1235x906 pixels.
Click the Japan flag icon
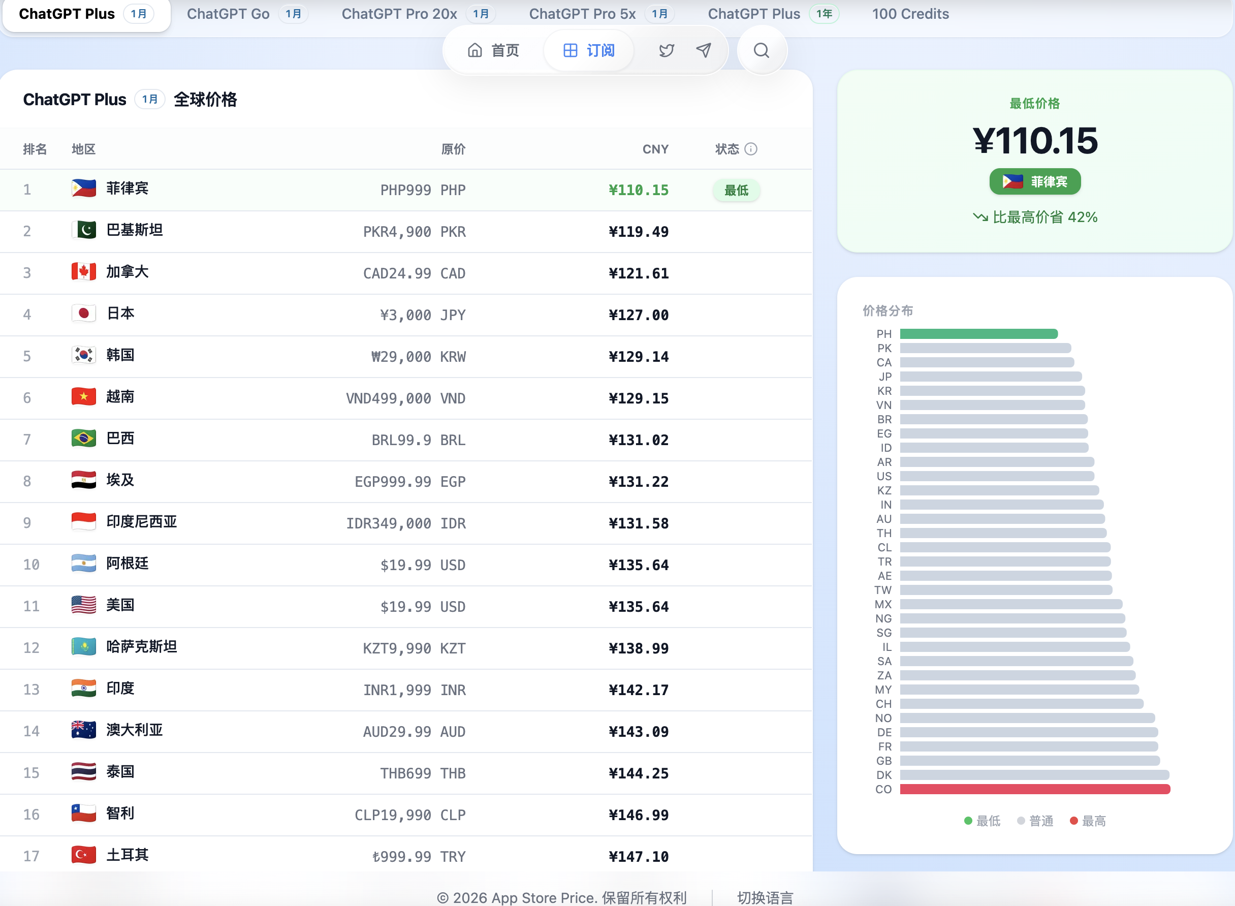click(x=84, y=314)
